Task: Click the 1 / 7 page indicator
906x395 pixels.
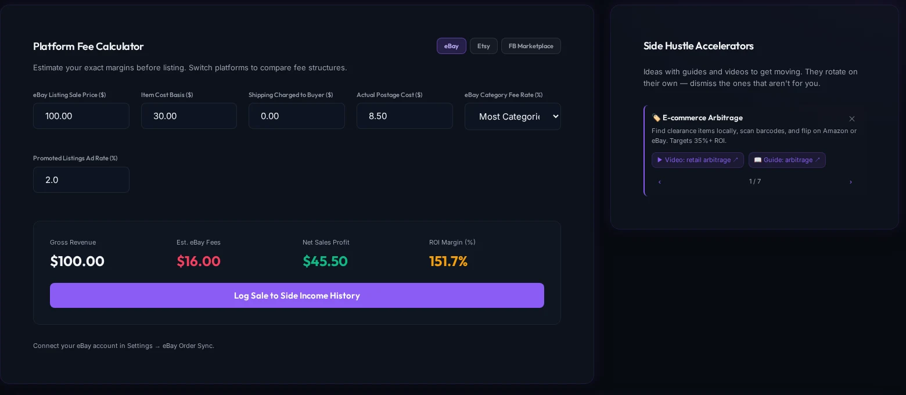Action: click(x=755, y=182)
